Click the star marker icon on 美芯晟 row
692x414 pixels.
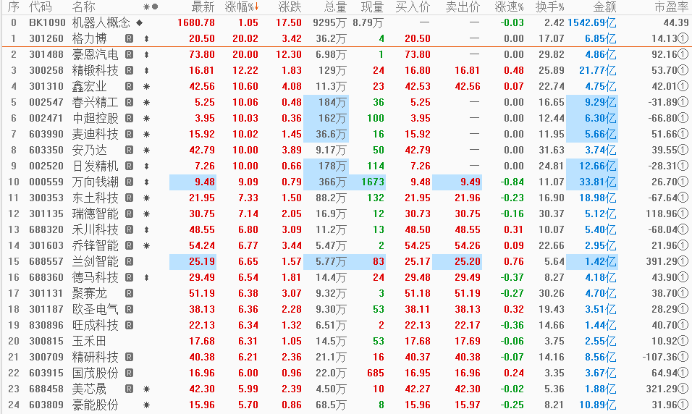pyautogui.click(x=146, y=389)
